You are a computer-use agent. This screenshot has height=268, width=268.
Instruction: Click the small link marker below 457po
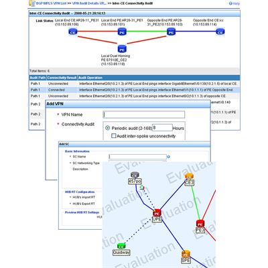coord(142,188)
